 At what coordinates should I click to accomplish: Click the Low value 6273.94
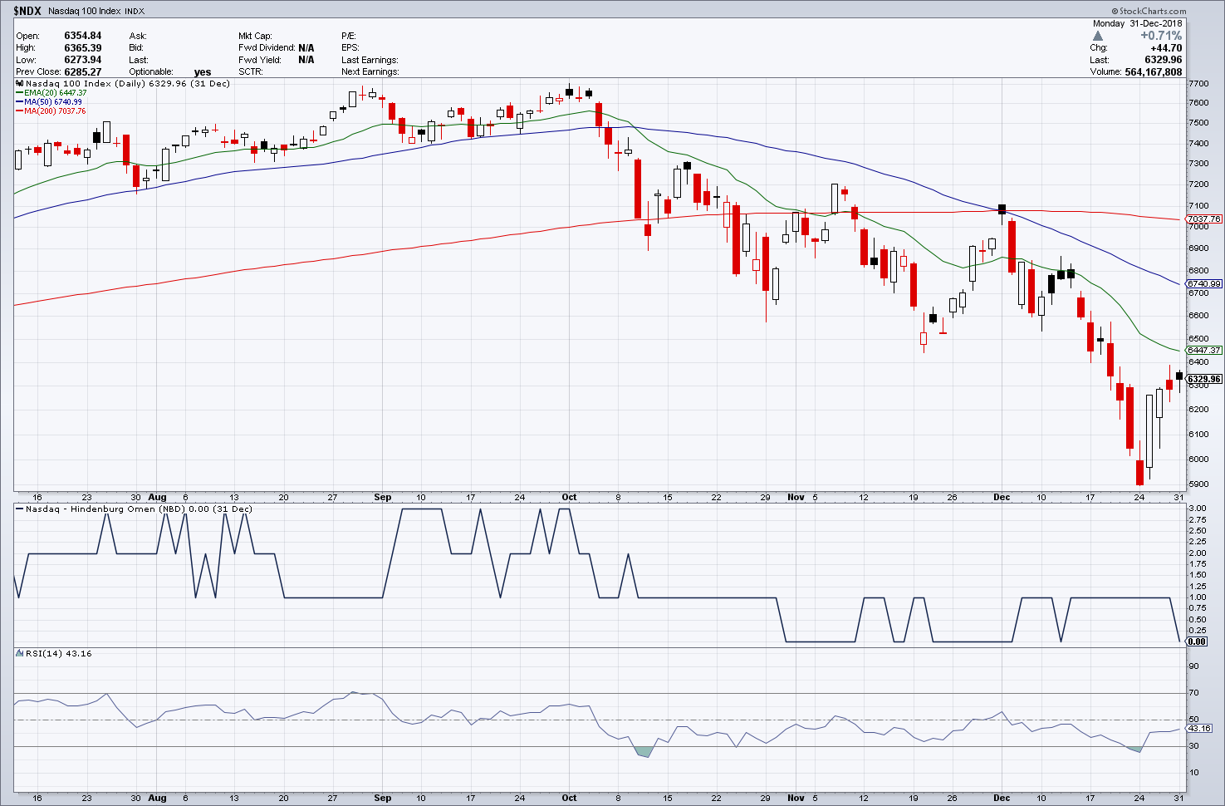pos(82,60)
